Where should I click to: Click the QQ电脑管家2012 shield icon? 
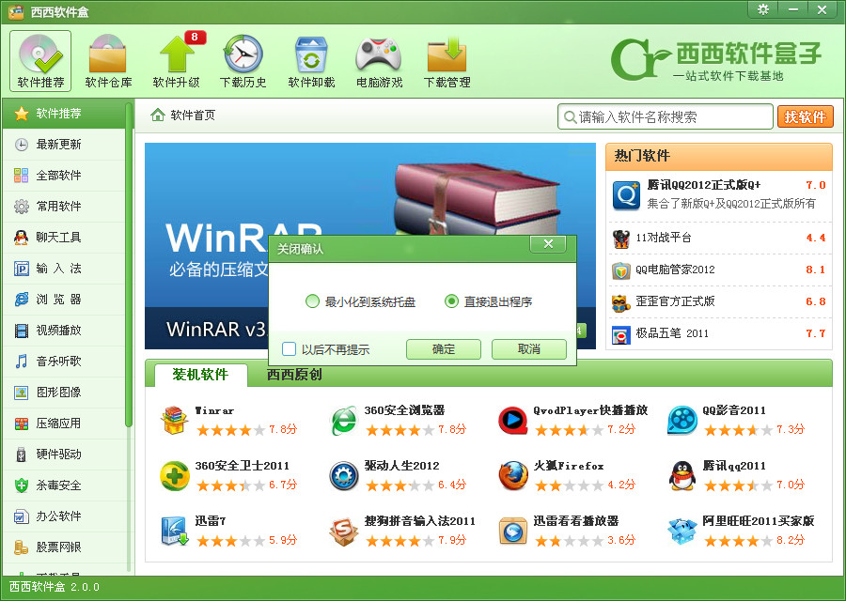click(621, 270)
